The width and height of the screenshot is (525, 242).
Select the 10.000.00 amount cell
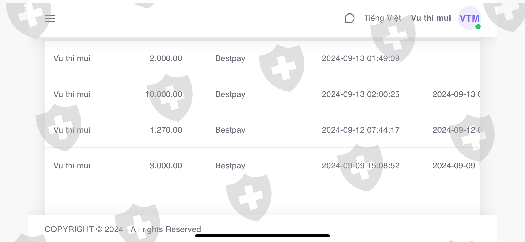[164, 94]
